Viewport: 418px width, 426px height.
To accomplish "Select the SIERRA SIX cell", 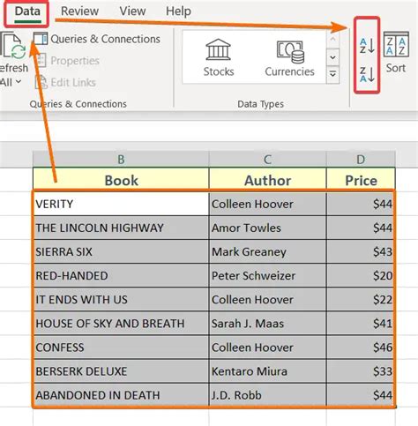I will [121, 251].
